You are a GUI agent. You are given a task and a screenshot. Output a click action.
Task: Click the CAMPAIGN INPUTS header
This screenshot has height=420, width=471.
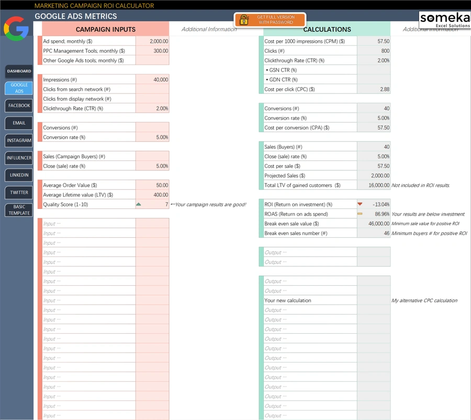click(x=105, y=29)
